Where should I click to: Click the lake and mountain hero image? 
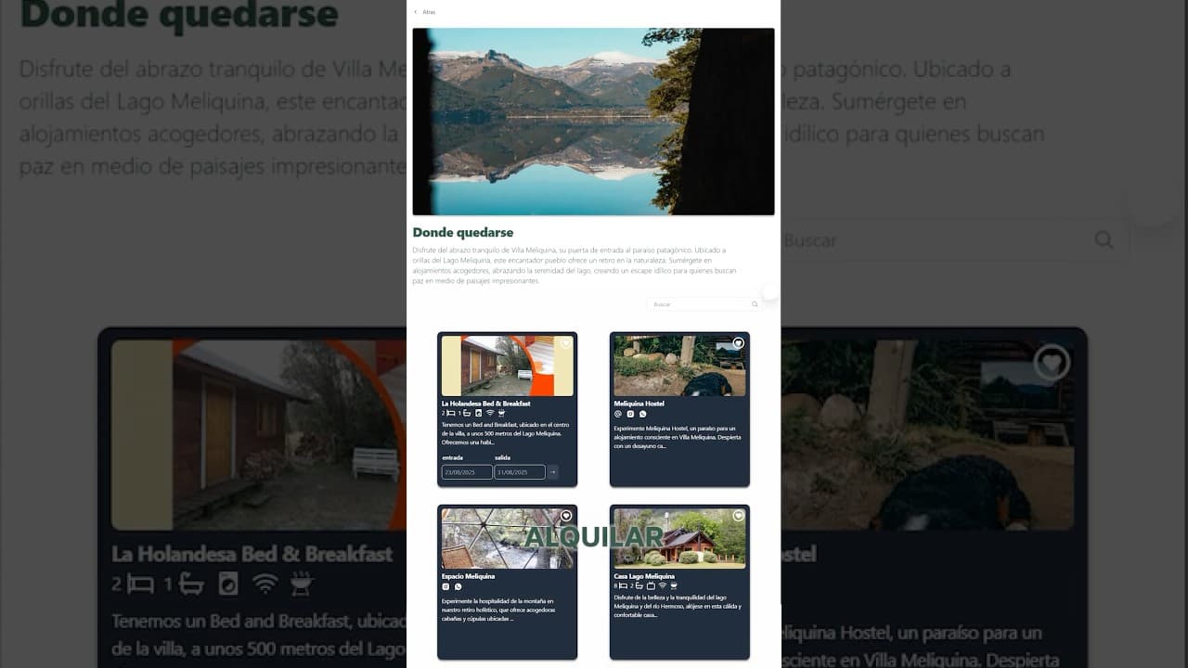[593, 122]
